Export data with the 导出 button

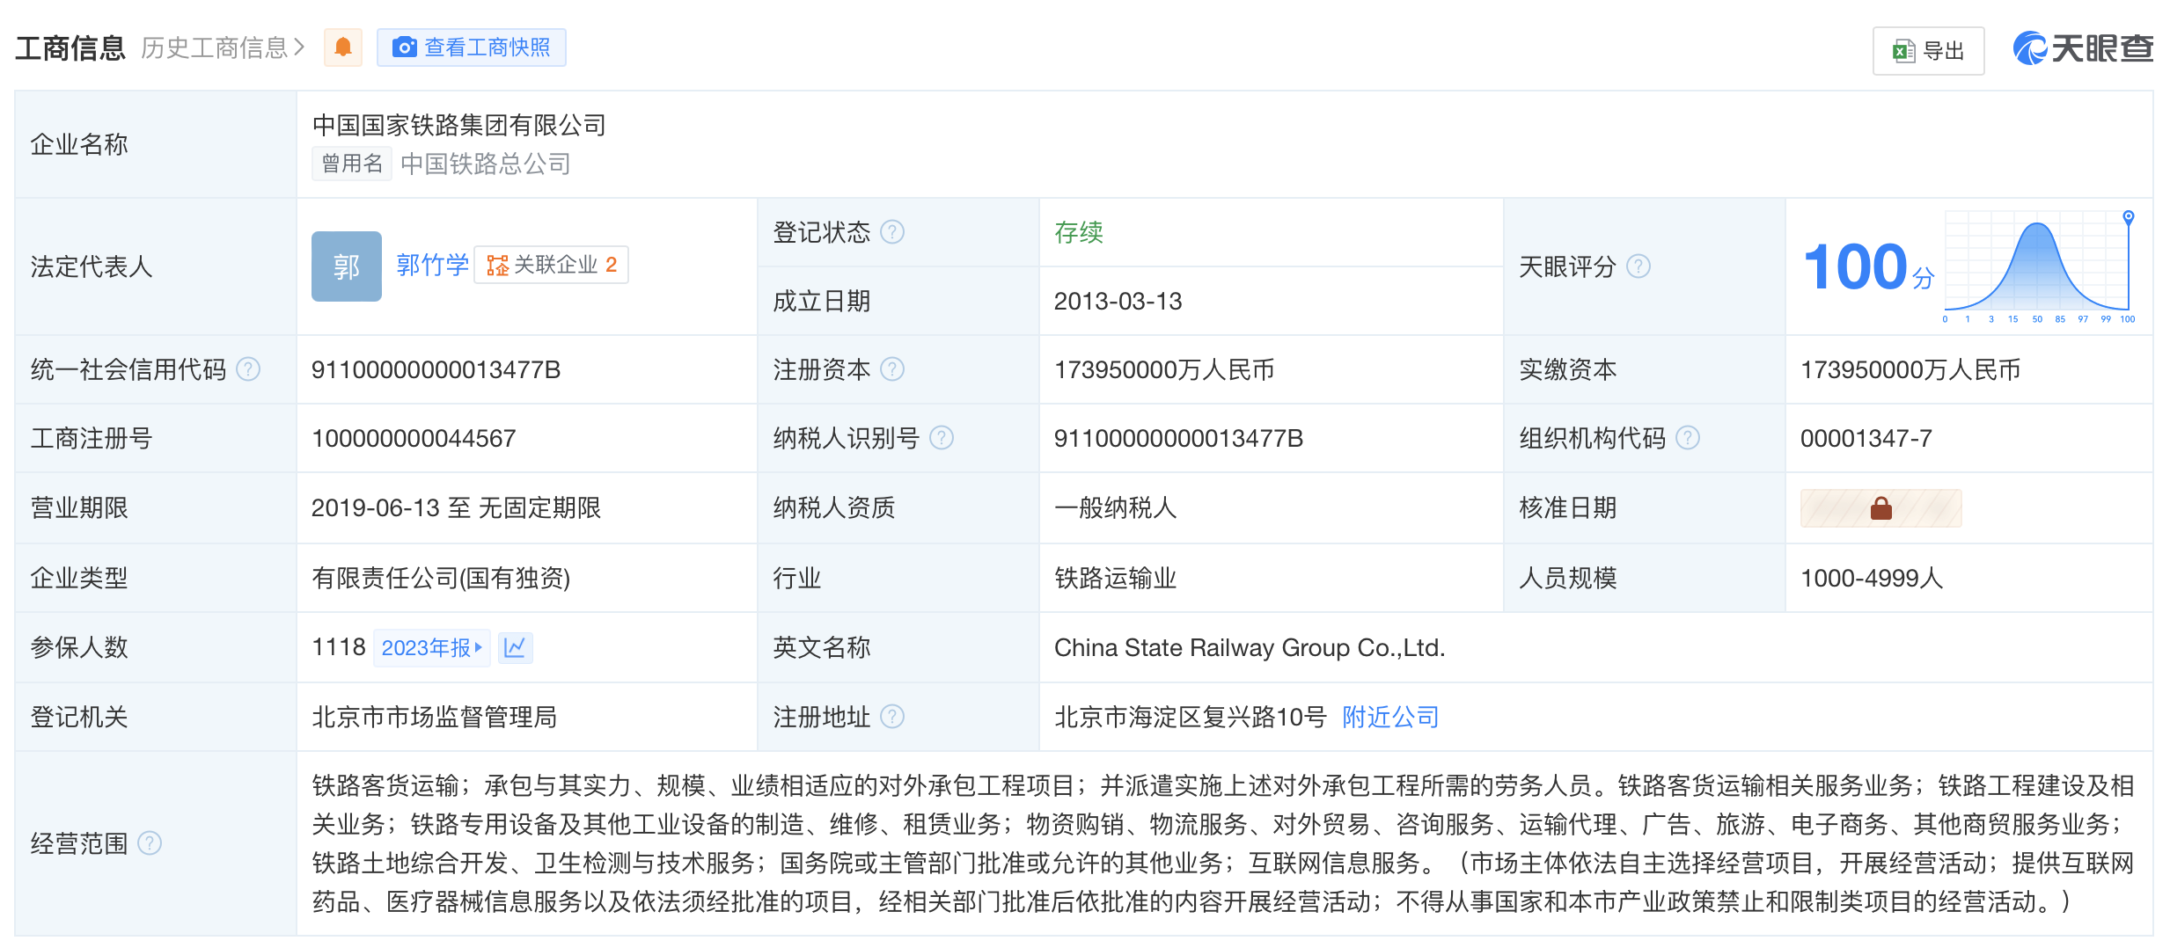point(1928,51)
